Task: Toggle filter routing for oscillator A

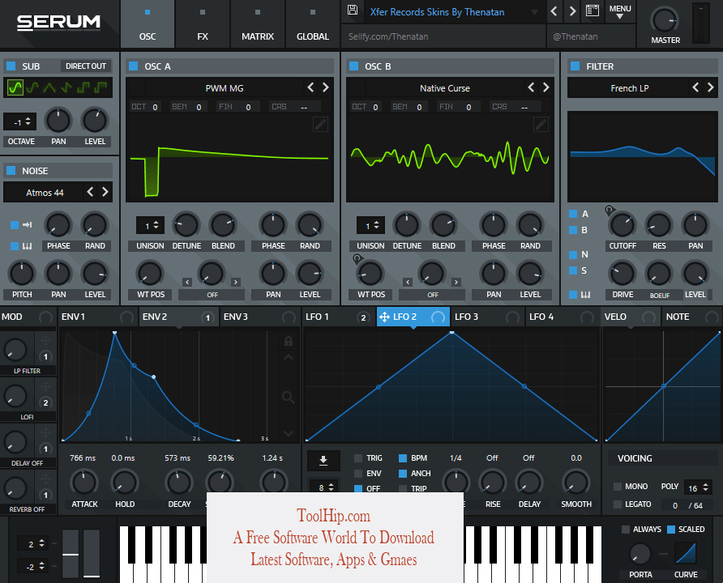Action: [573, 214]
